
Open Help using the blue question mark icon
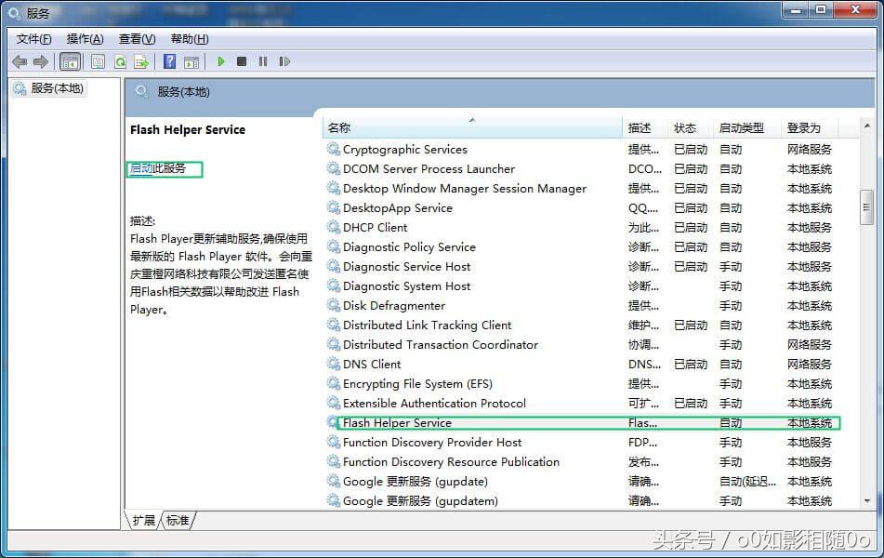[169, 61]
